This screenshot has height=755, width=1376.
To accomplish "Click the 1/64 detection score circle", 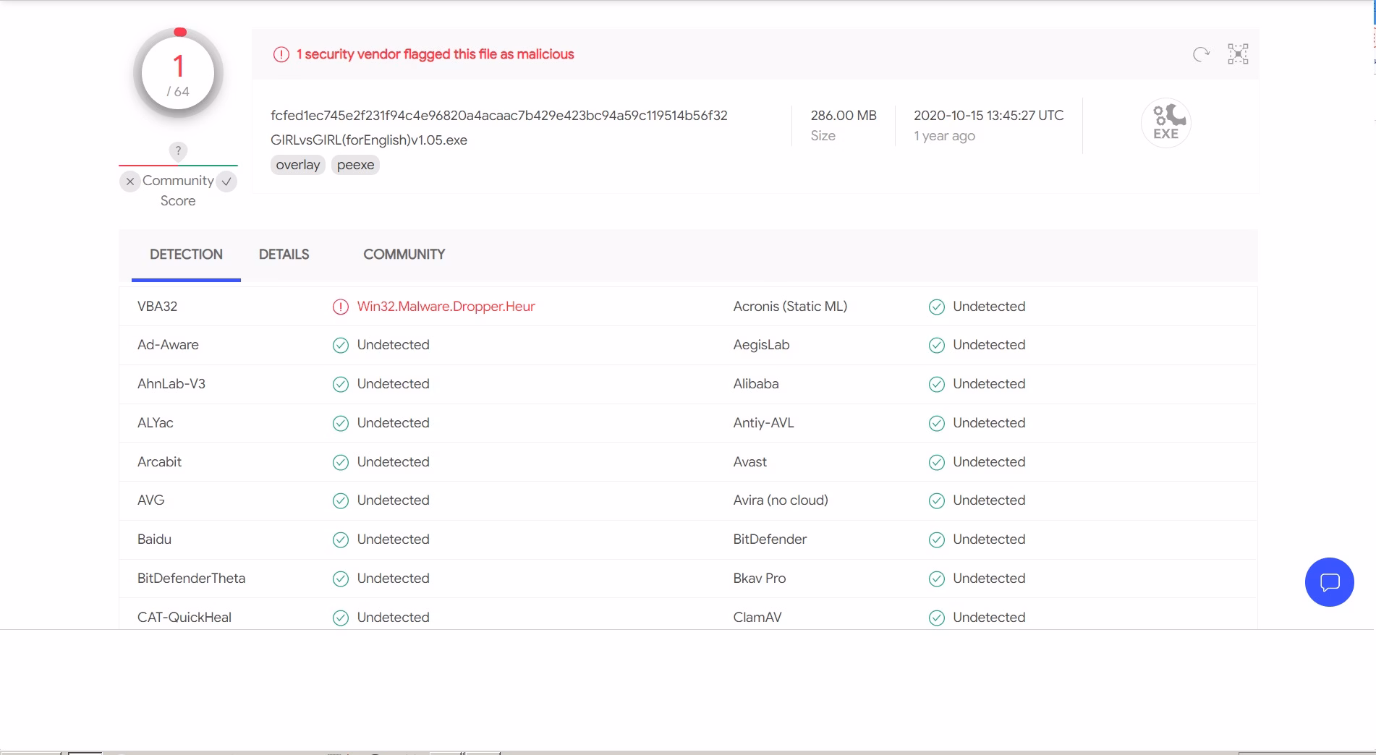I will (178, 73).
